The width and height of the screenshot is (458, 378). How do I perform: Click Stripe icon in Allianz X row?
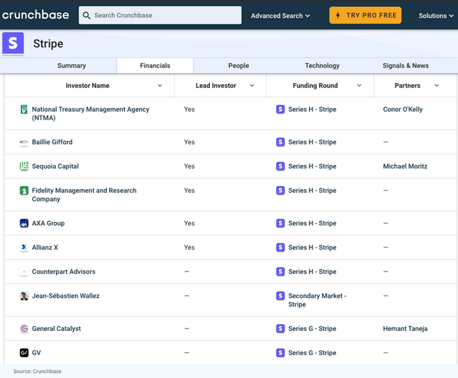pos(281,247)
